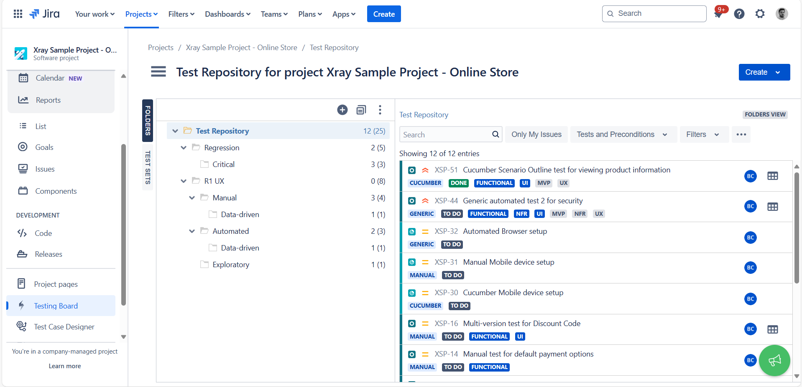Open the notifications icon with 9+ badge
Viewport: 802px width, 387px height.
719,14
